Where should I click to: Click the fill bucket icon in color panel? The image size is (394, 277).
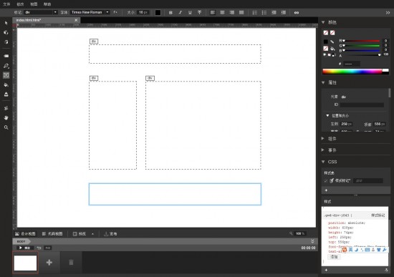[x=332, y=49]
